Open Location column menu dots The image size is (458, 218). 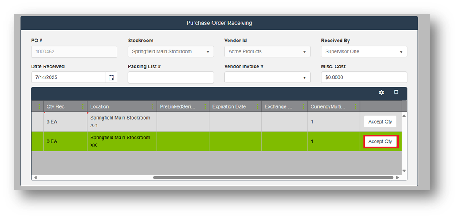point(153,106)
